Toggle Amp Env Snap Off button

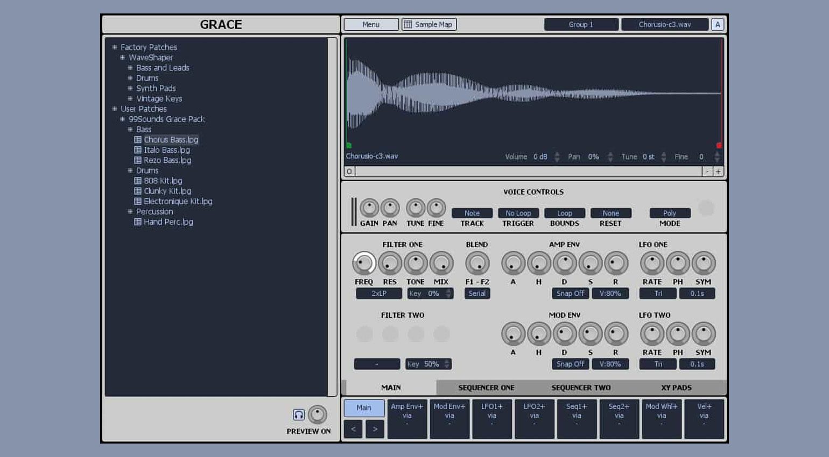pos(570,294)
